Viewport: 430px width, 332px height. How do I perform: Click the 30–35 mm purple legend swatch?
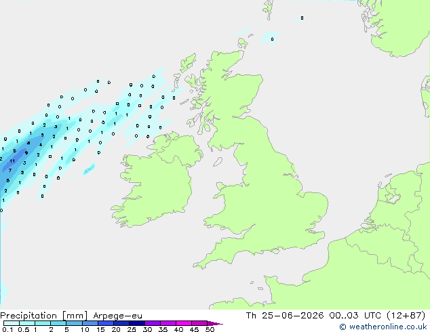pos(153,323)
